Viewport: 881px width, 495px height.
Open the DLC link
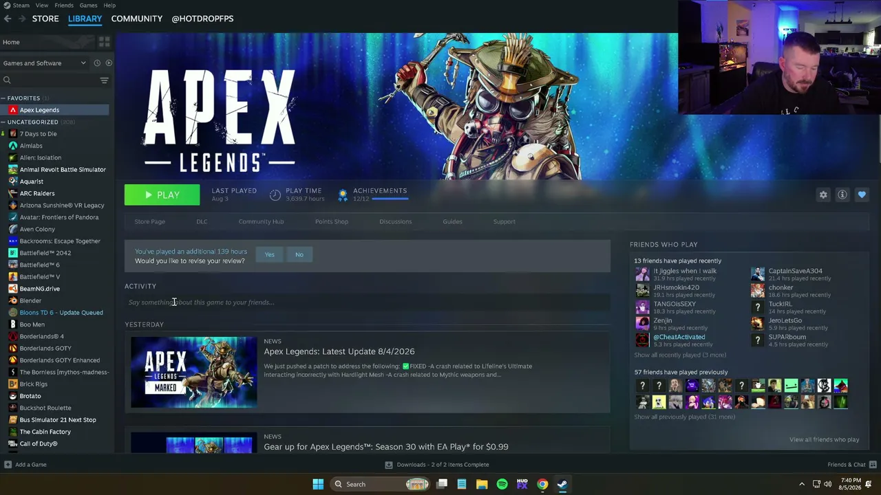coord(202,221)
